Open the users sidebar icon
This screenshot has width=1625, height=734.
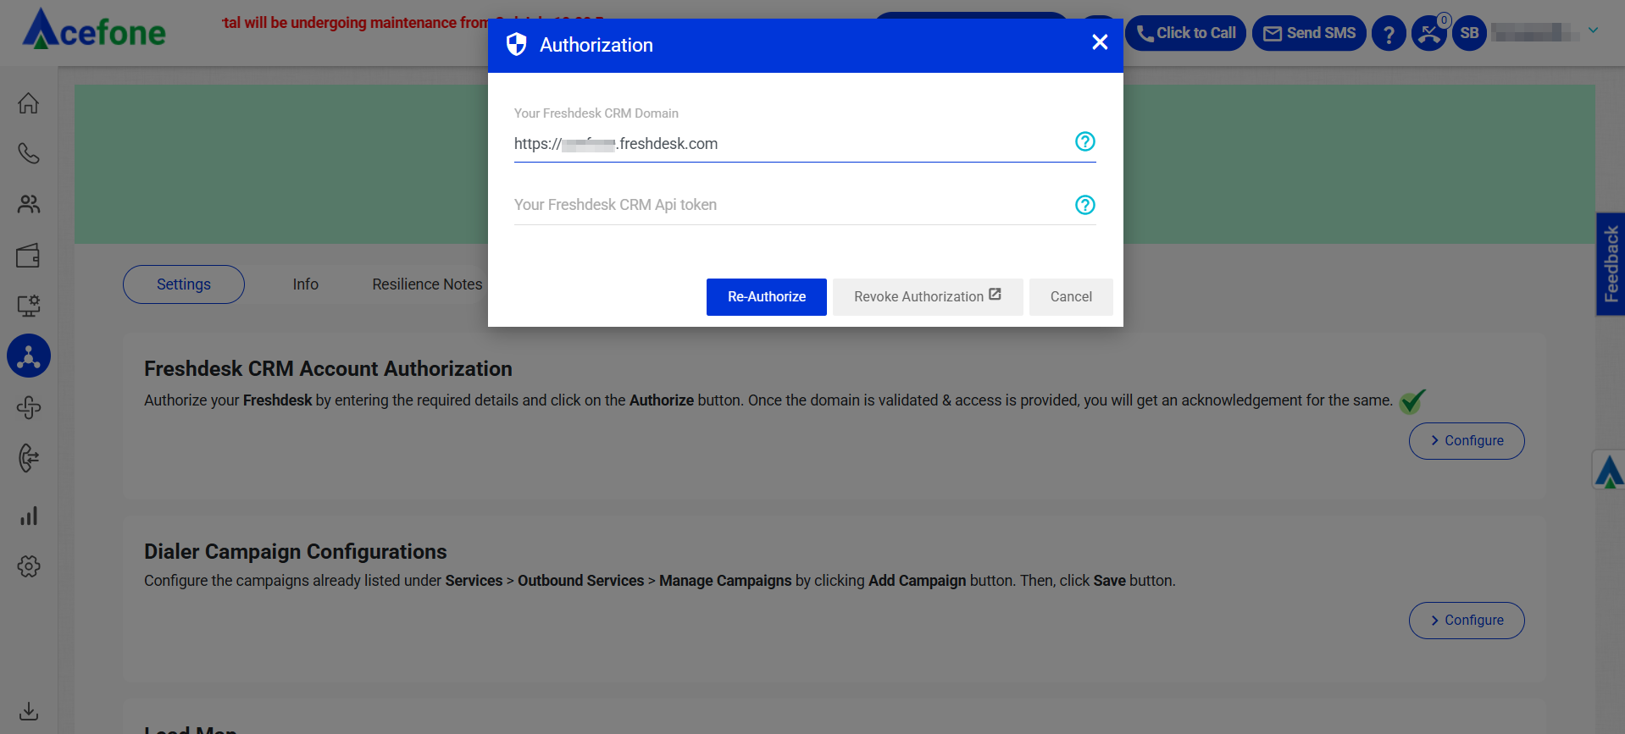tap(29, 204)
